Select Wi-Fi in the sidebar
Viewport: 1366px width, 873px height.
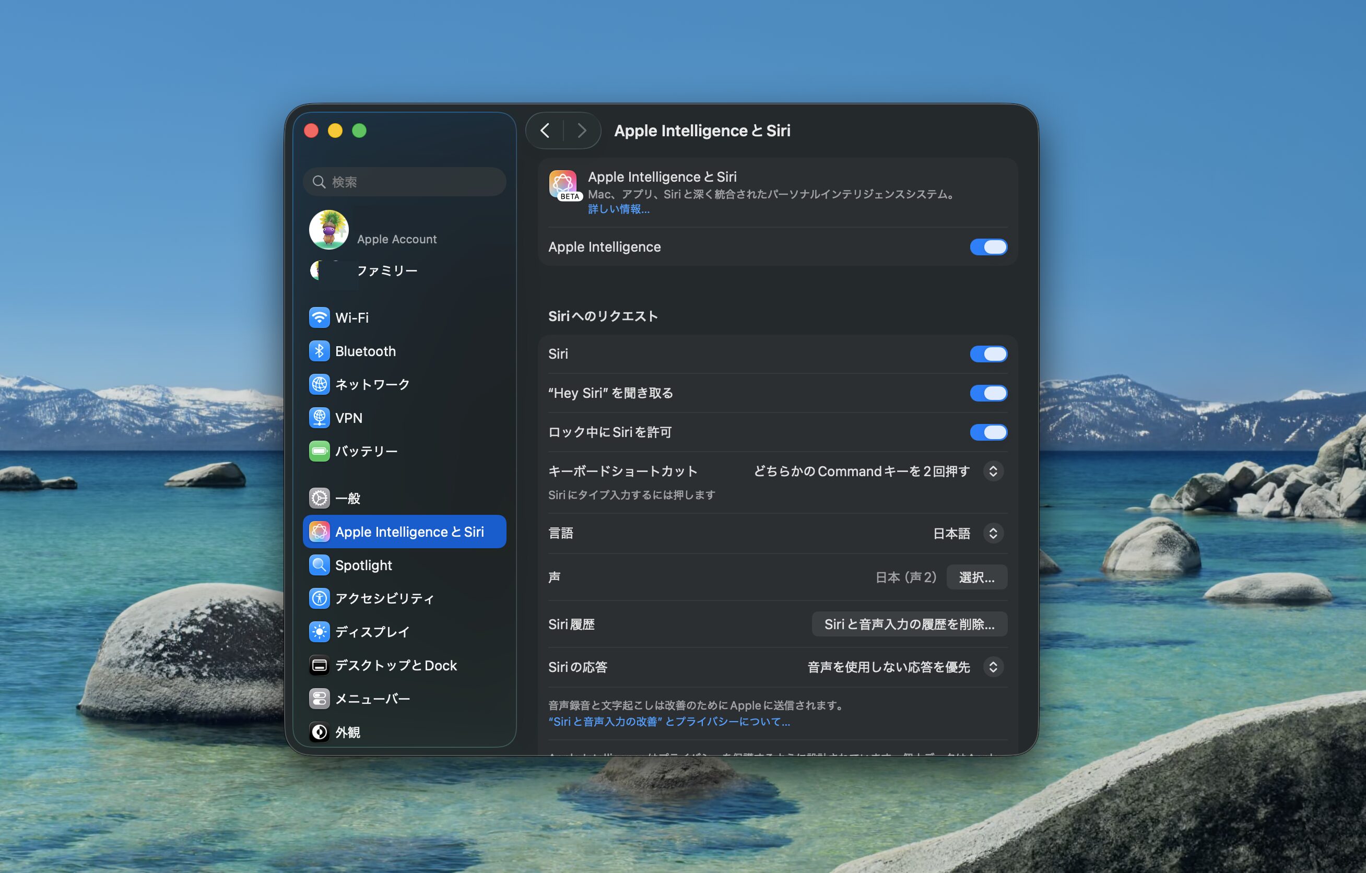click(x=405, y=317)
